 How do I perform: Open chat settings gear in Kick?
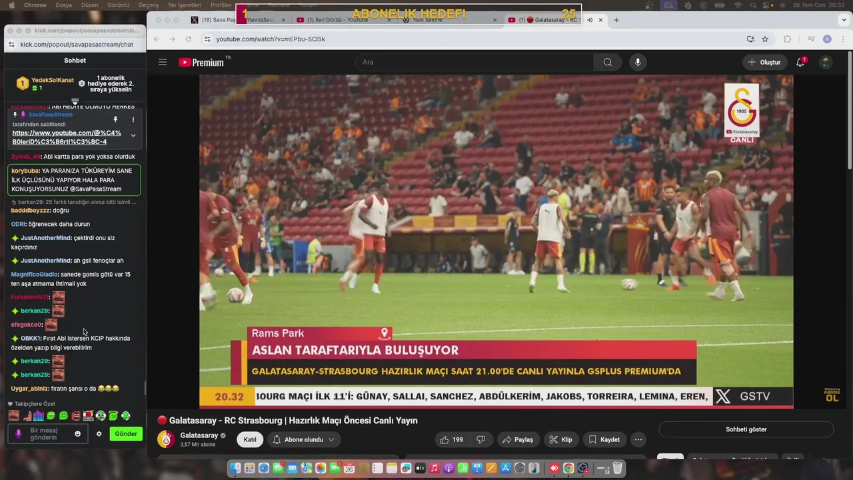99,434
